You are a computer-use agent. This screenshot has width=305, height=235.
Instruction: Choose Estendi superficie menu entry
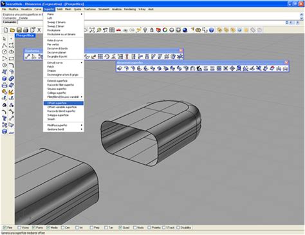click(x=64, y=81)
